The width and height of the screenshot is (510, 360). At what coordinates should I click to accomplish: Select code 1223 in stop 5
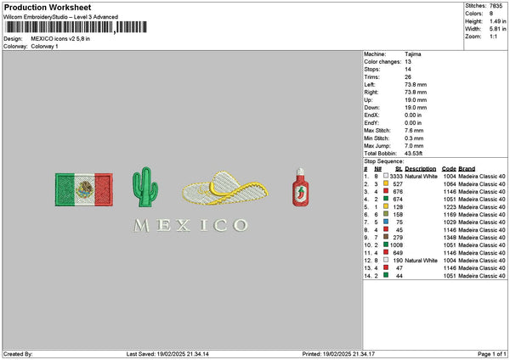(x=450, y=207)
